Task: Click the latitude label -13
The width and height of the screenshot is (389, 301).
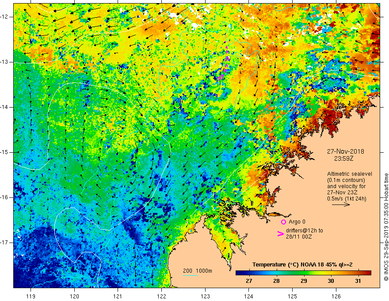Action: point(4,62)
